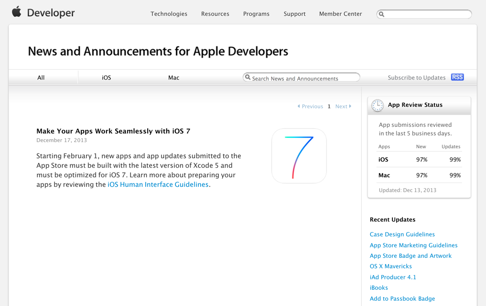Click the Updated: Dec 13, 2013 text

pyautogui.click(x=407, y=190)
